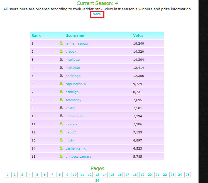Click the gray user icon beside marialovee

61,116
